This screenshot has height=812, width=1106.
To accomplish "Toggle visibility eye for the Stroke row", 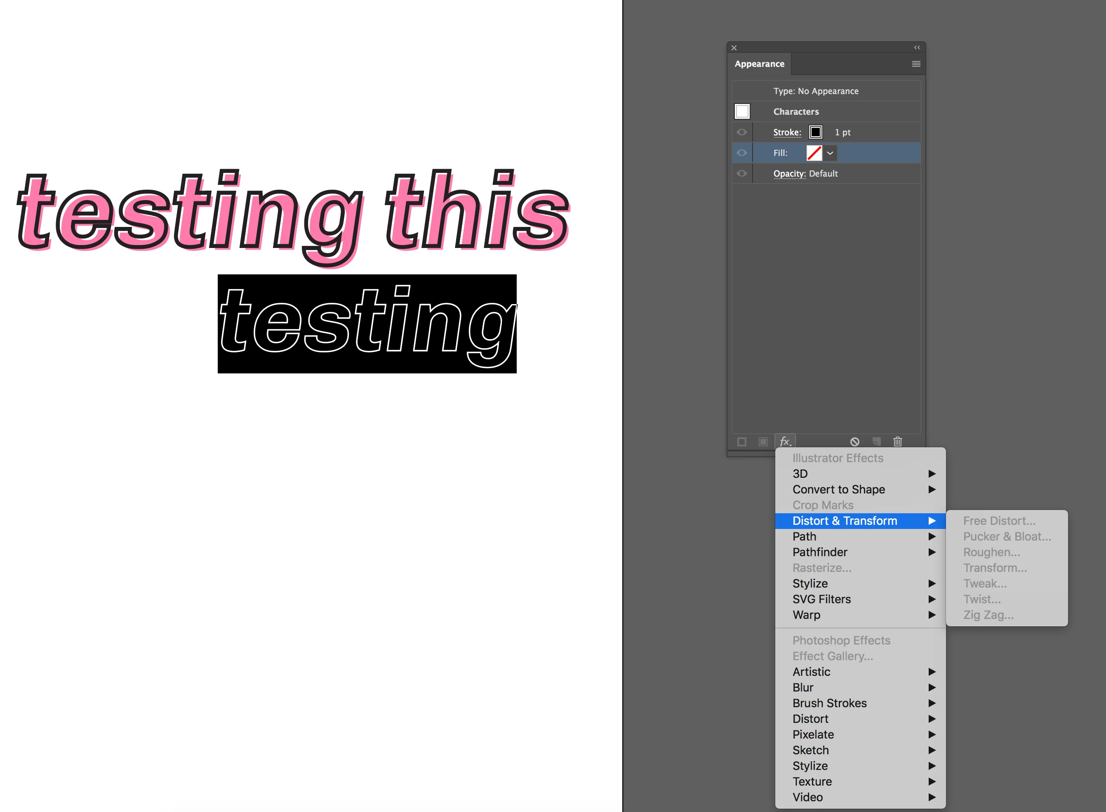I will pos(741,132).
